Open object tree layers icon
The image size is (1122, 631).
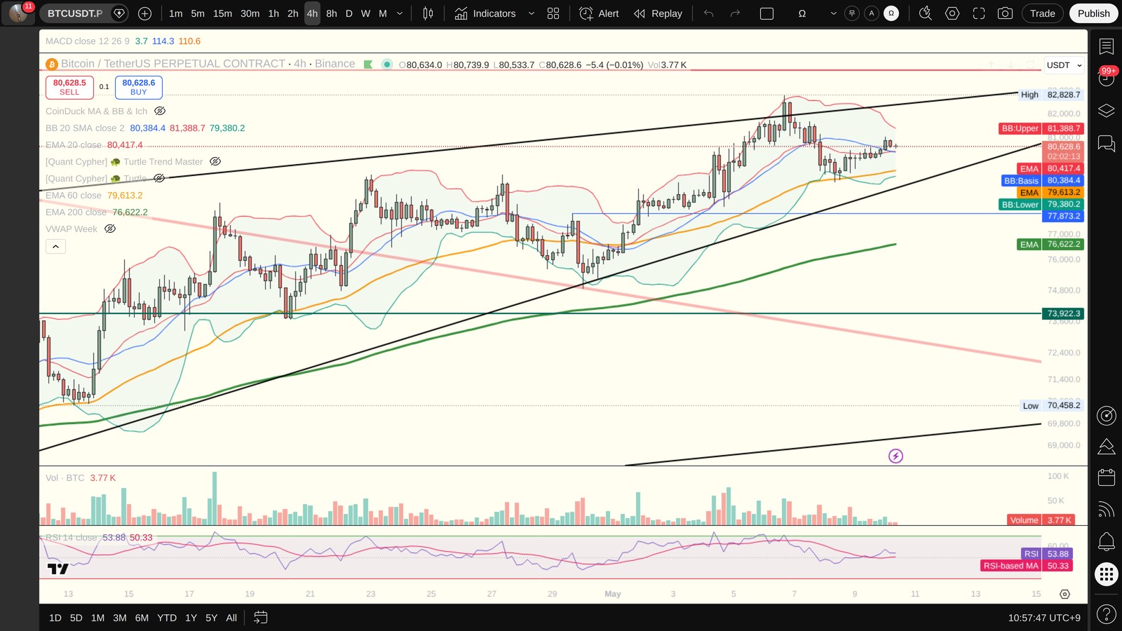click(1107, 111)
